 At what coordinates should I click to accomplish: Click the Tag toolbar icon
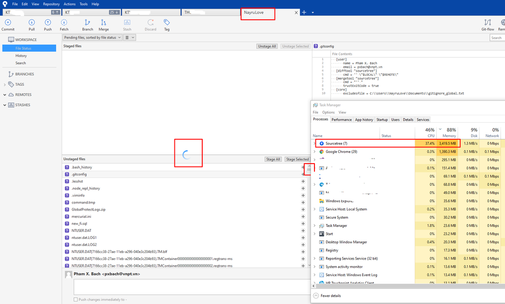click(166, 22)
